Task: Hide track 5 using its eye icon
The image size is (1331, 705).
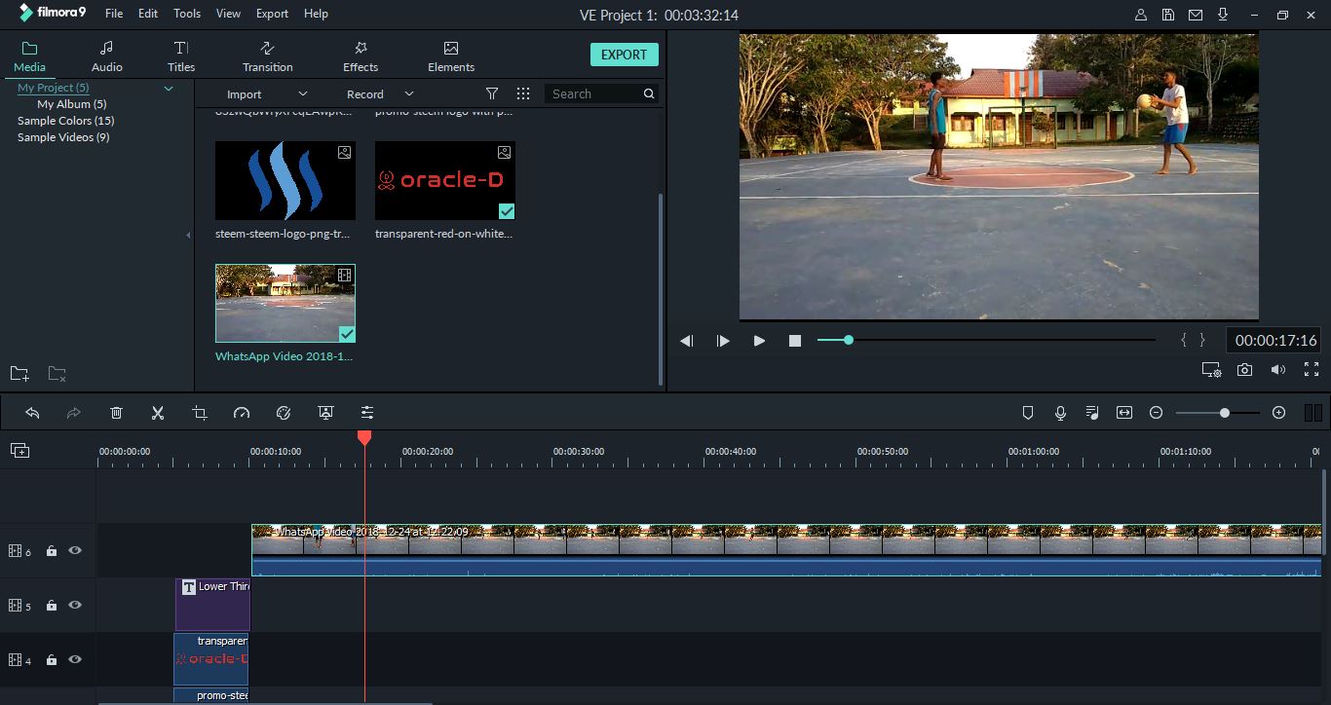Action: pyautogui.click(x=75, y=605)
